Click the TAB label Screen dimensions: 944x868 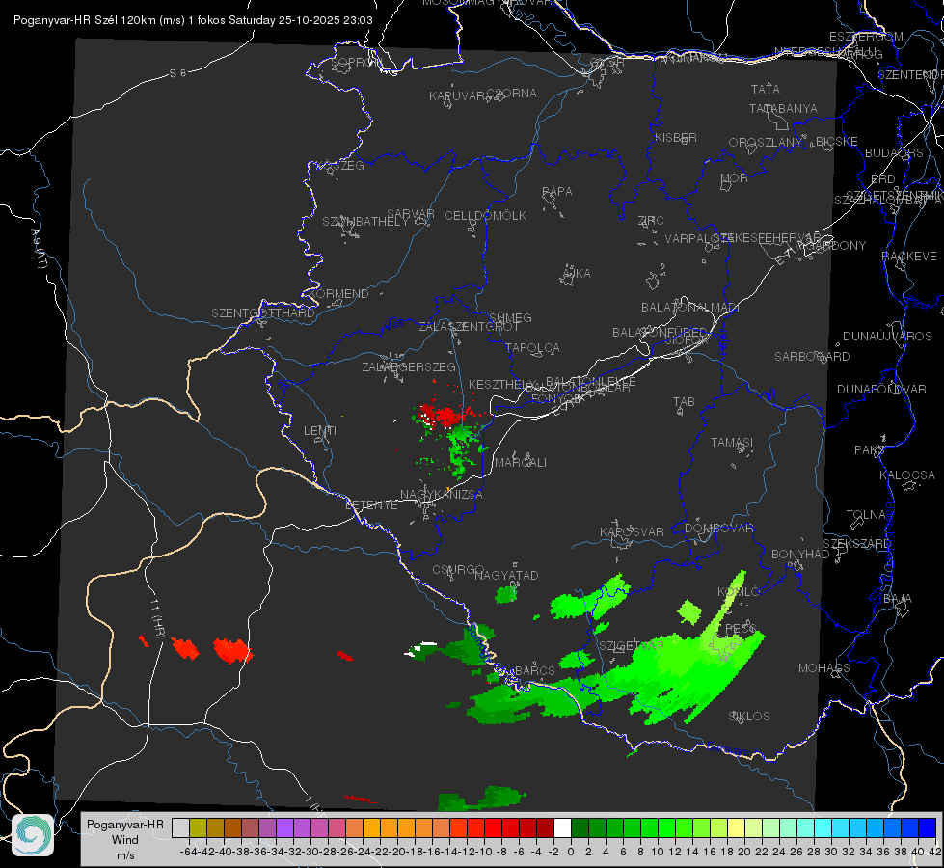coord(684,402)
